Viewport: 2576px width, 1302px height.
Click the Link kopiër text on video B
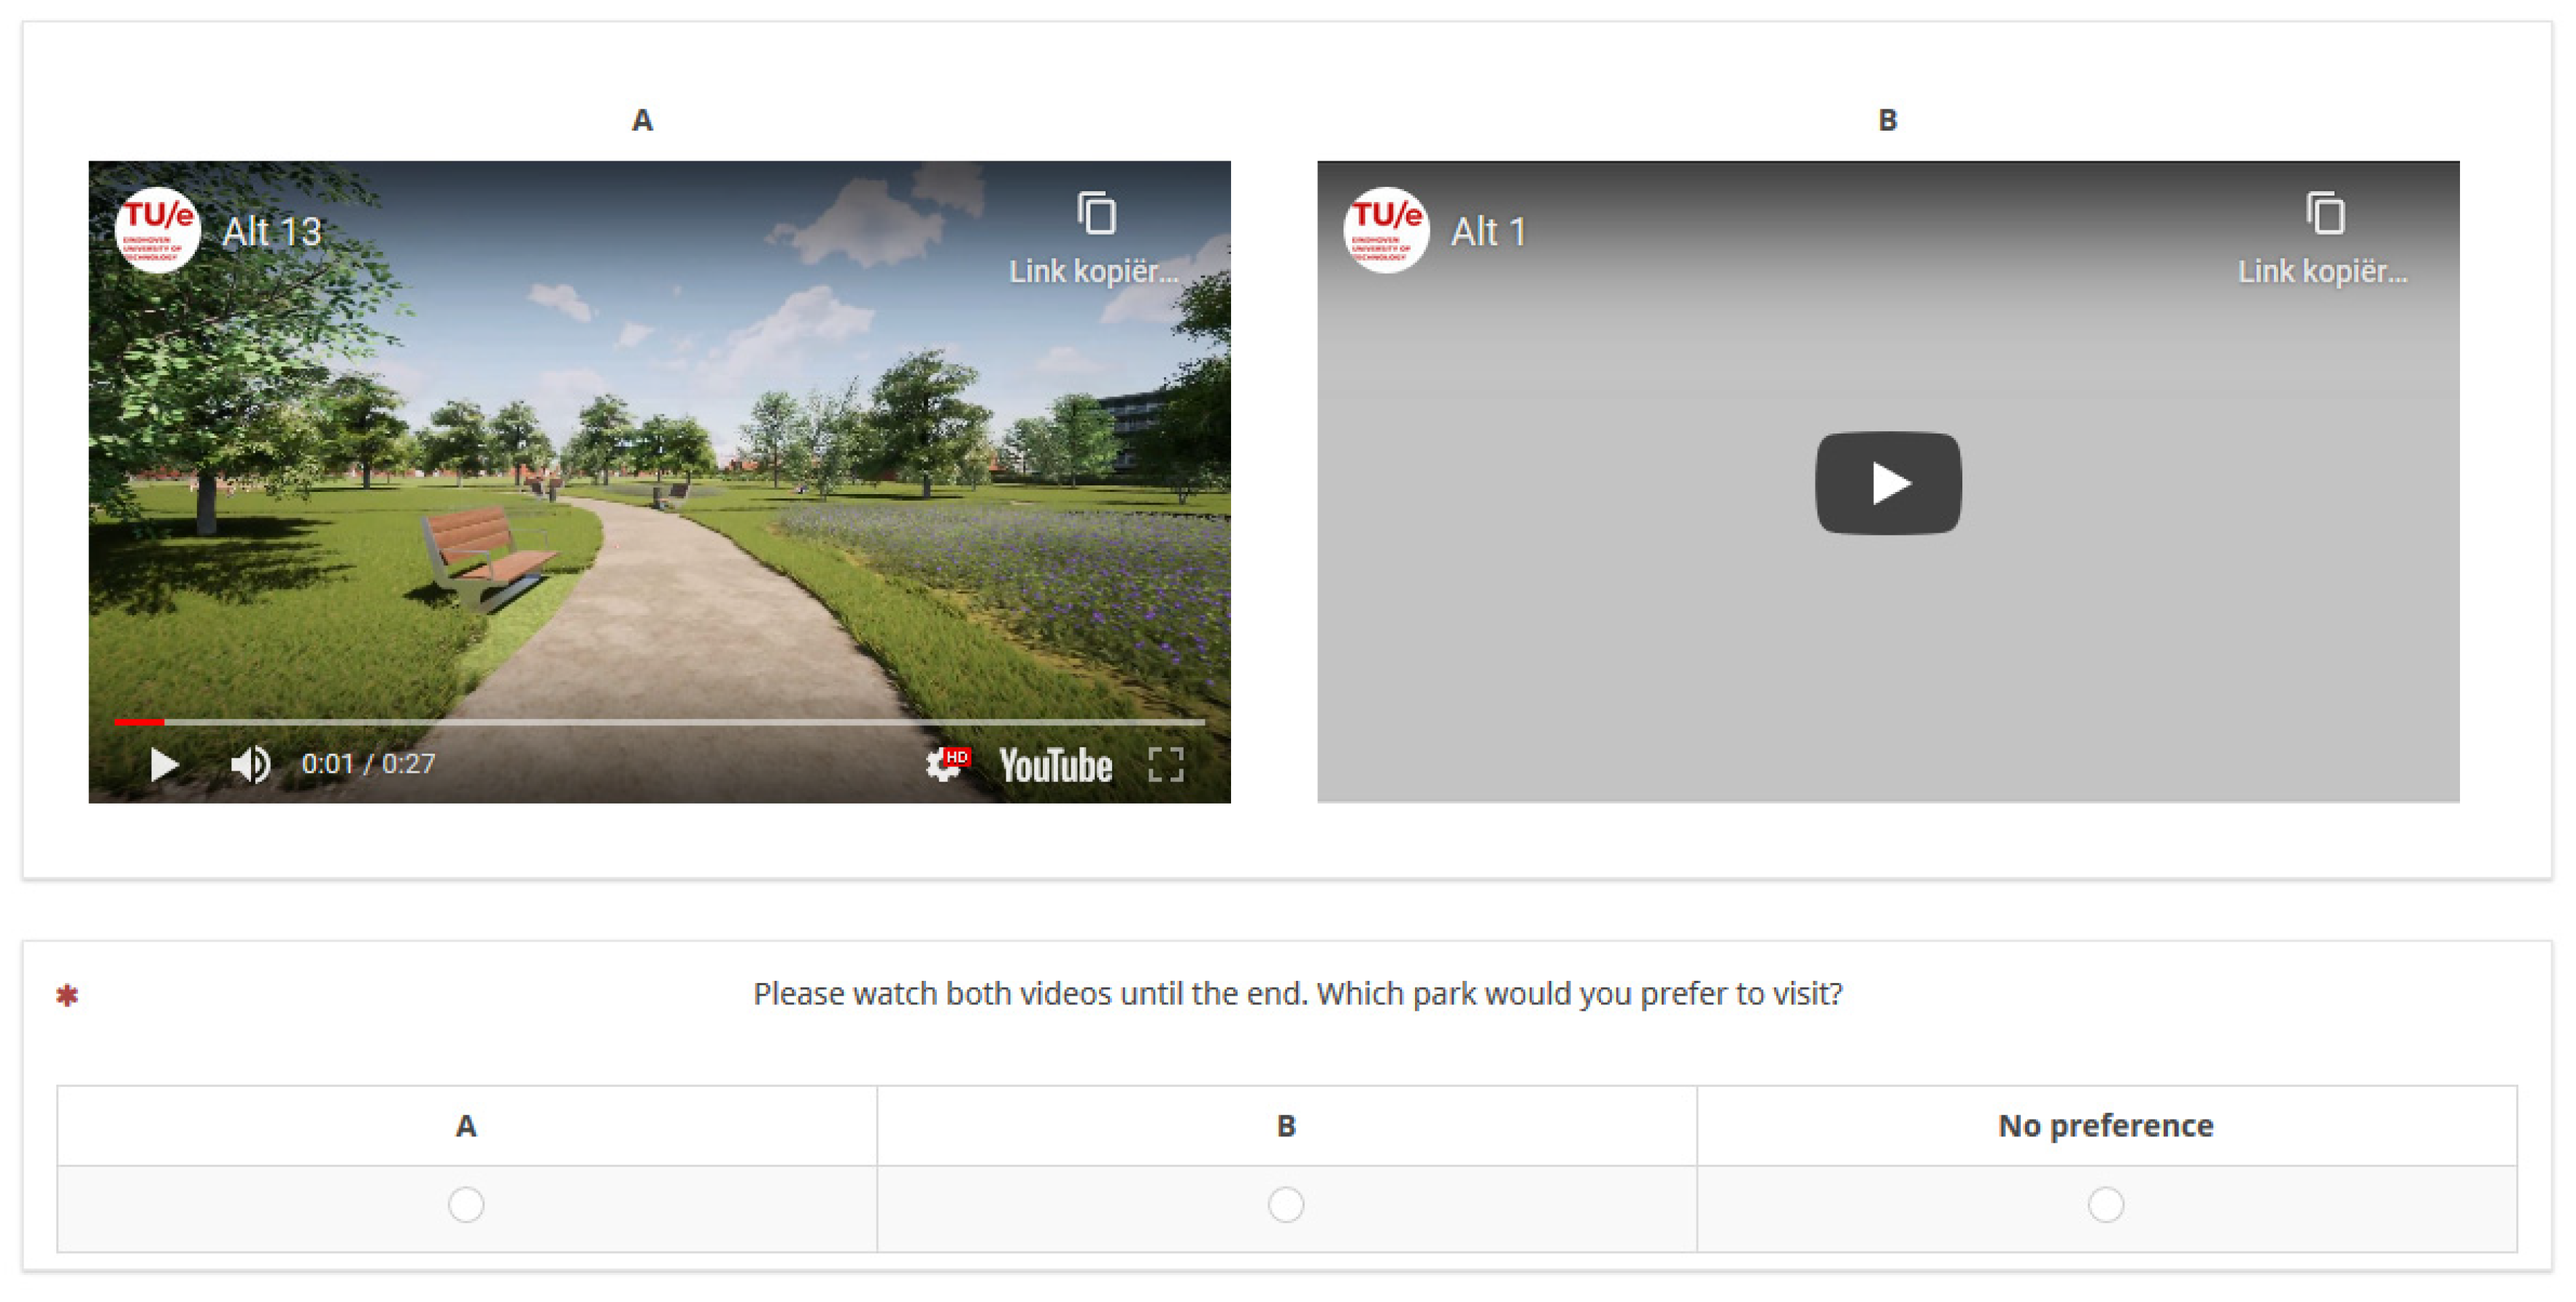[x=2322, y=271]
